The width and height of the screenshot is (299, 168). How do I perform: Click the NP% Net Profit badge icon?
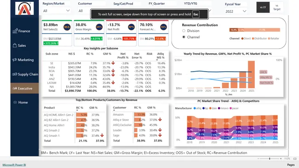(131, 27)
